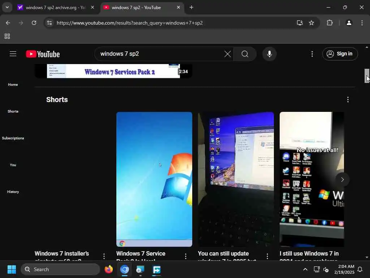Open YouTube settings three-dot menu
This screenshot has height=278, width=370.
[x=312, y=54]
